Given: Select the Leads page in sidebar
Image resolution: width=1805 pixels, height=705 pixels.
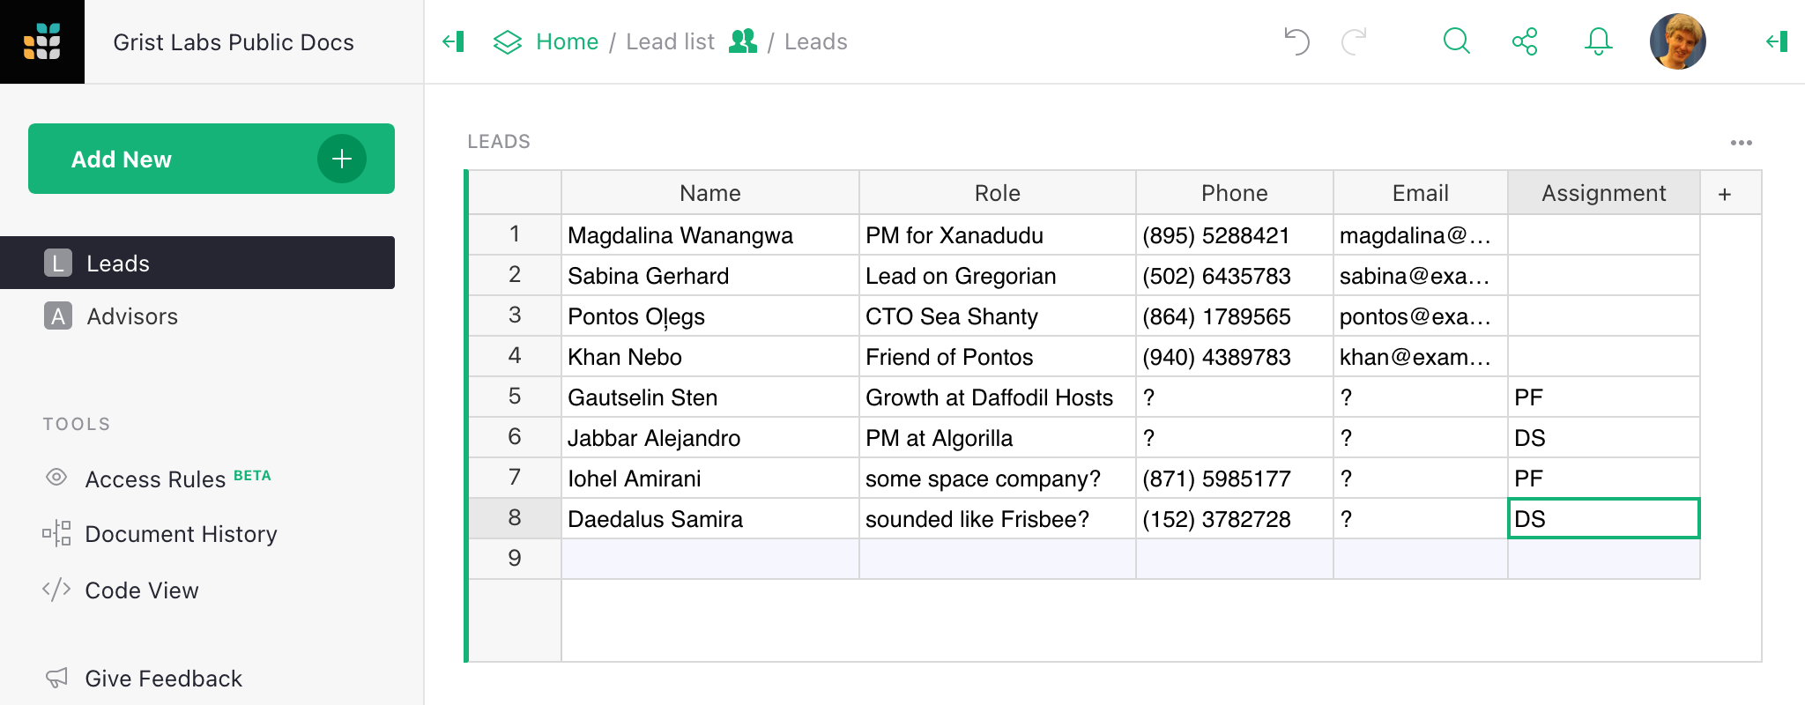Looking at the screenshot, I should [118, 263].
